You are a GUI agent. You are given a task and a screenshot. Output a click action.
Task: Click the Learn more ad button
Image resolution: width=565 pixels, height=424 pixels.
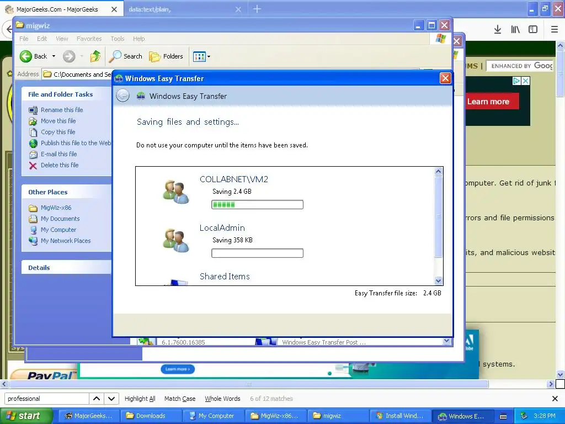[x=488, y=102]
